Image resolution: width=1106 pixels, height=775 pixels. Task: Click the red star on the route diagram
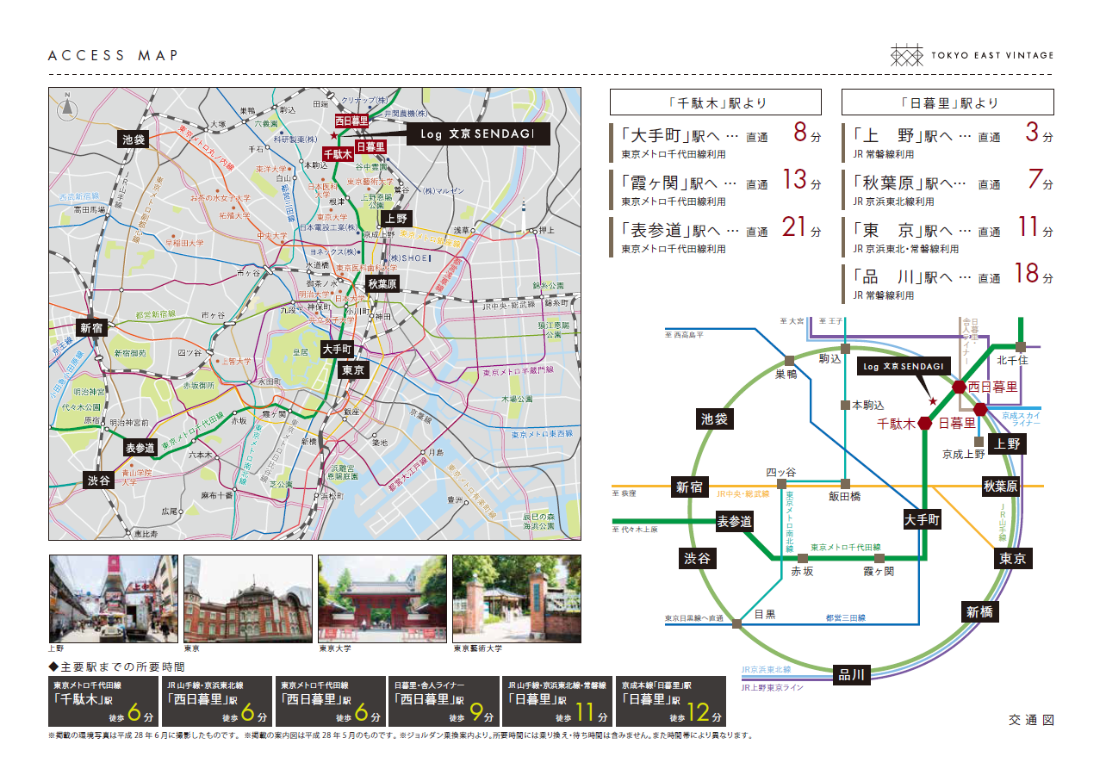click(932, 401)
